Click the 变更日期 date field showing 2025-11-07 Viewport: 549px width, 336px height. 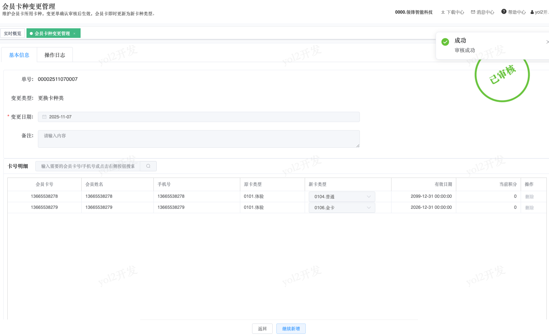click(x=199, y=117)
